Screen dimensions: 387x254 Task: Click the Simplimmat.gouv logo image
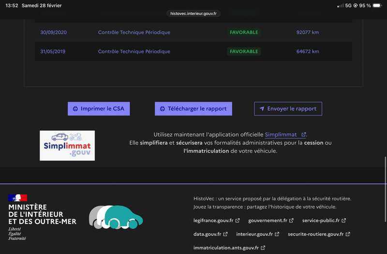click(x=67, y=146)
